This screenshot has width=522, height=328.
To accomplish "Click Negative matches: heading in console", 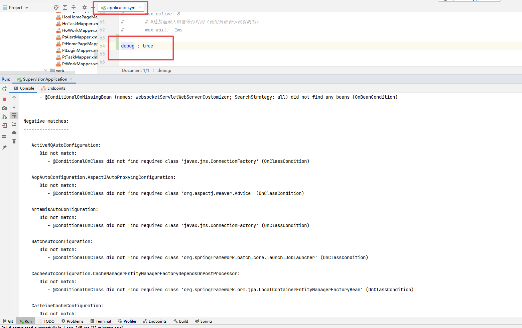I will click(x=46, y=121).
